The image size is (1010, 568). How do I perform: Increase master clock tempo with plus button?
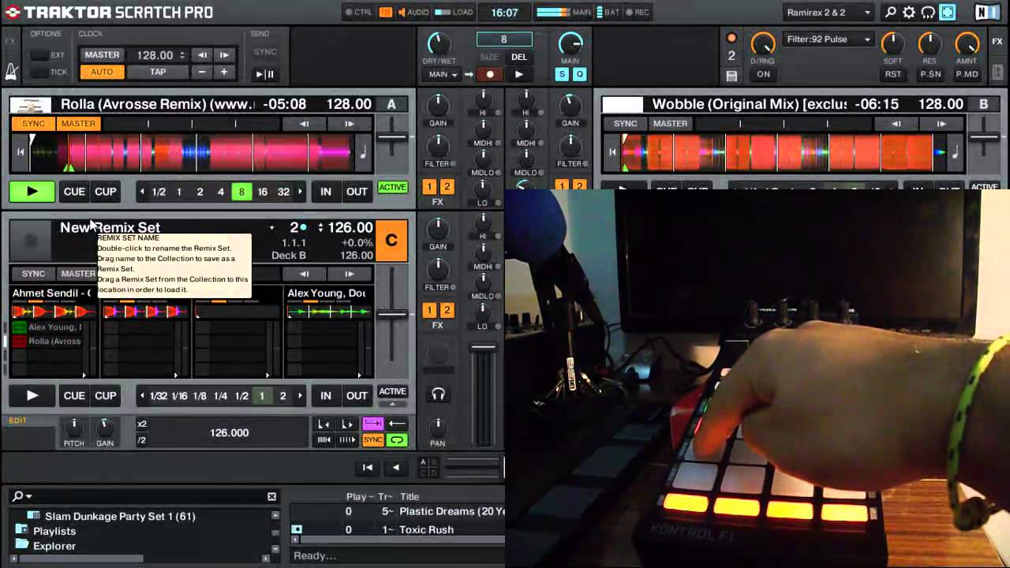224,72
